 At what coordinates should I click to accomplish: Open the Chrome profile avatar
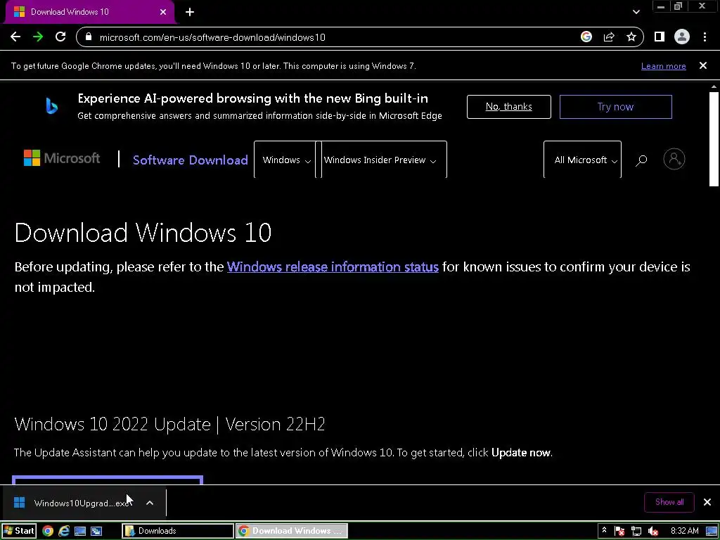tap(682, 37)
